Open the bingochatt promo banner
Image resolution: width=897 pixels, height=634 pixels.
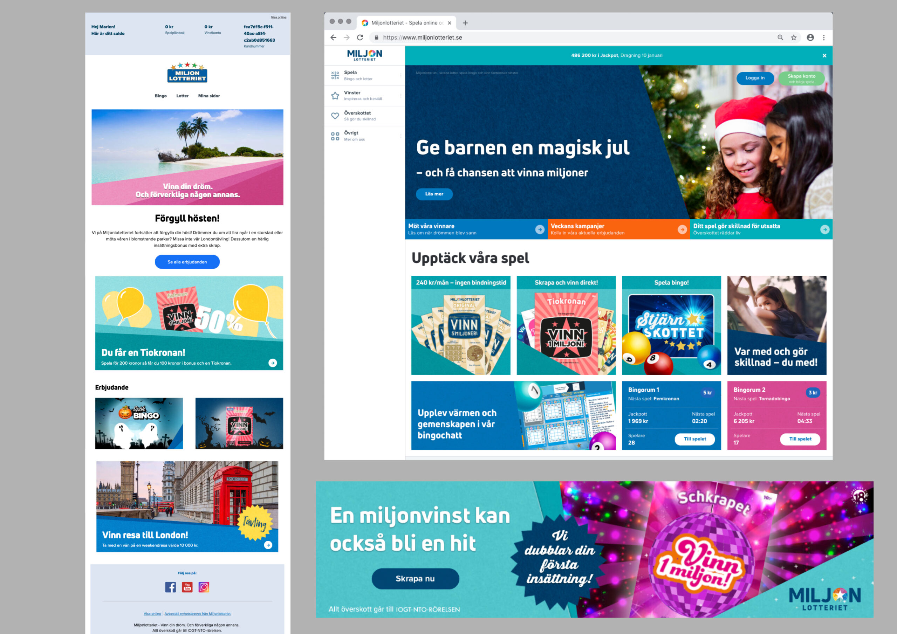513,416
